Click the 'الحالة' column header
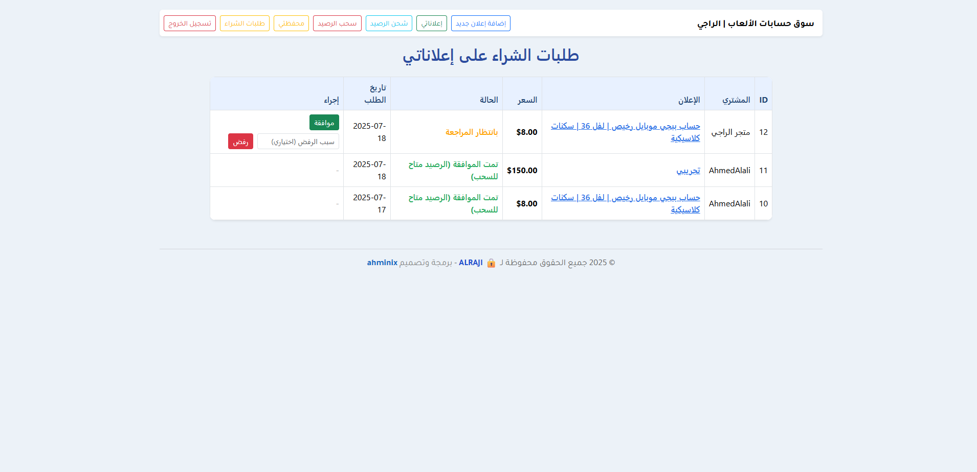 (x=487, y=100)
